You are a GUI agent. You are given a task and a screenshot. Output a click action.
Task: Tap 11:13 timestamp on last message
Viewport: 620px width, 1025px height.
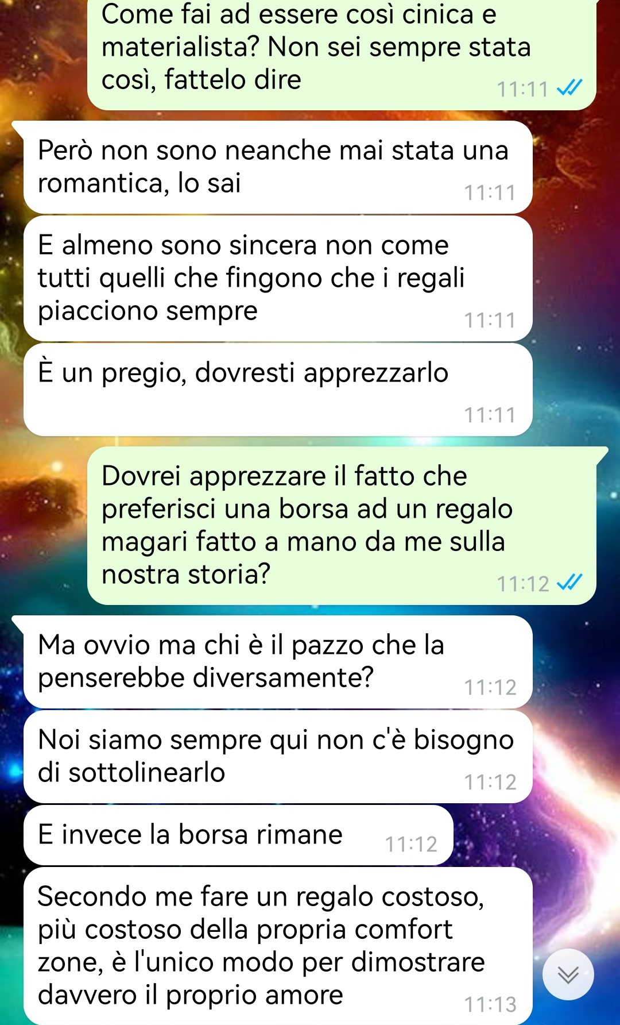(x=490, y=1004)
